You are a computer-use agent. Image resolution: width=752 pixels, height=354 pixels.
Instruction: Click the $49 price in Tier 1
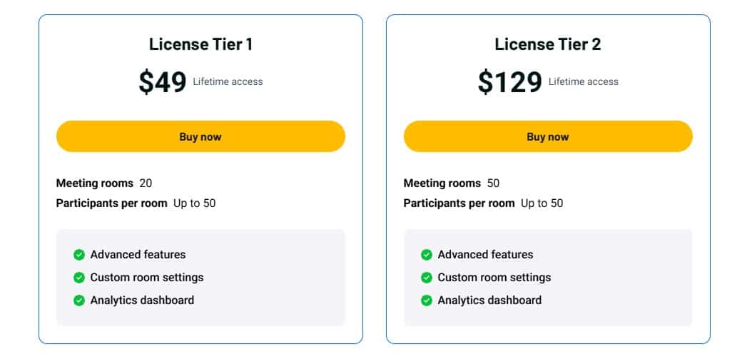pyautogui.click(x=163, y=82)
